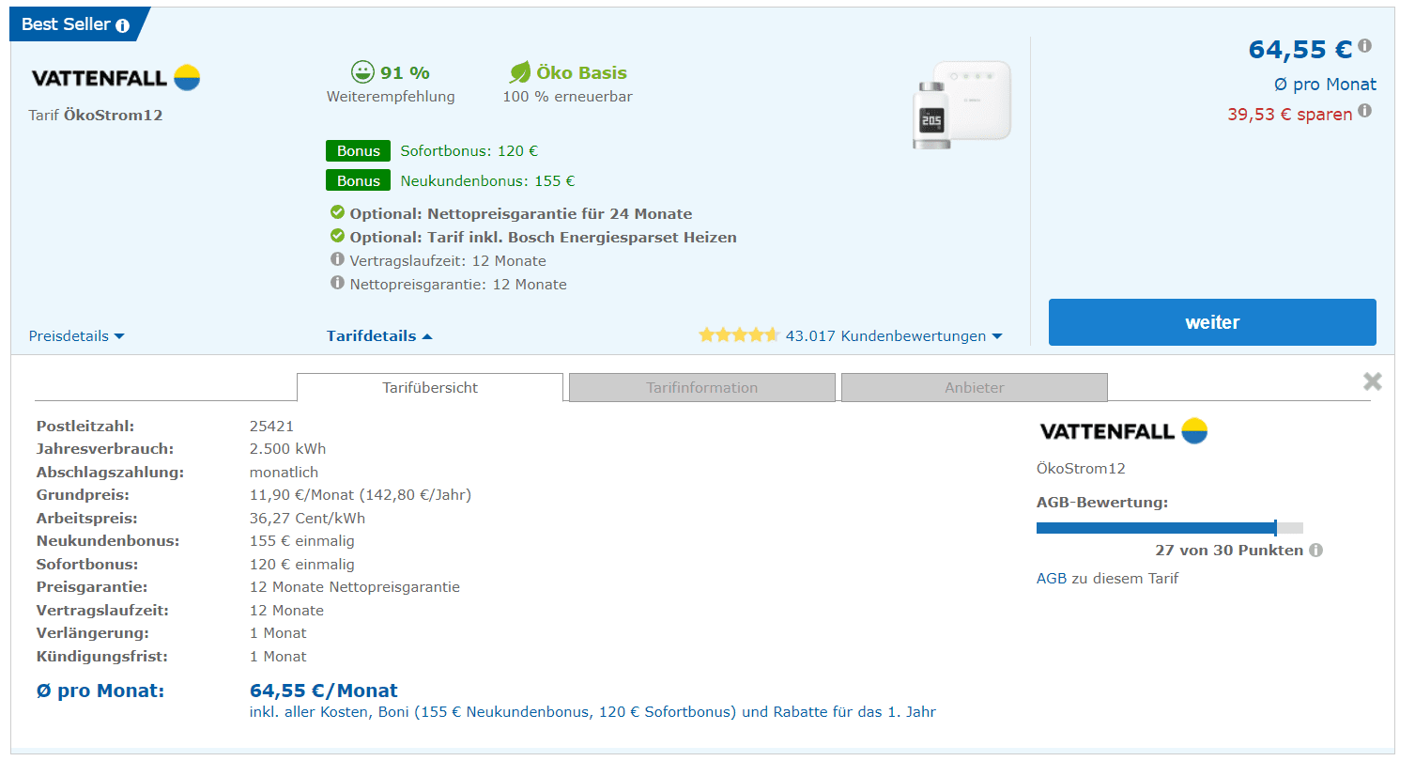Open the Anbieter tab

pos(975,387)
